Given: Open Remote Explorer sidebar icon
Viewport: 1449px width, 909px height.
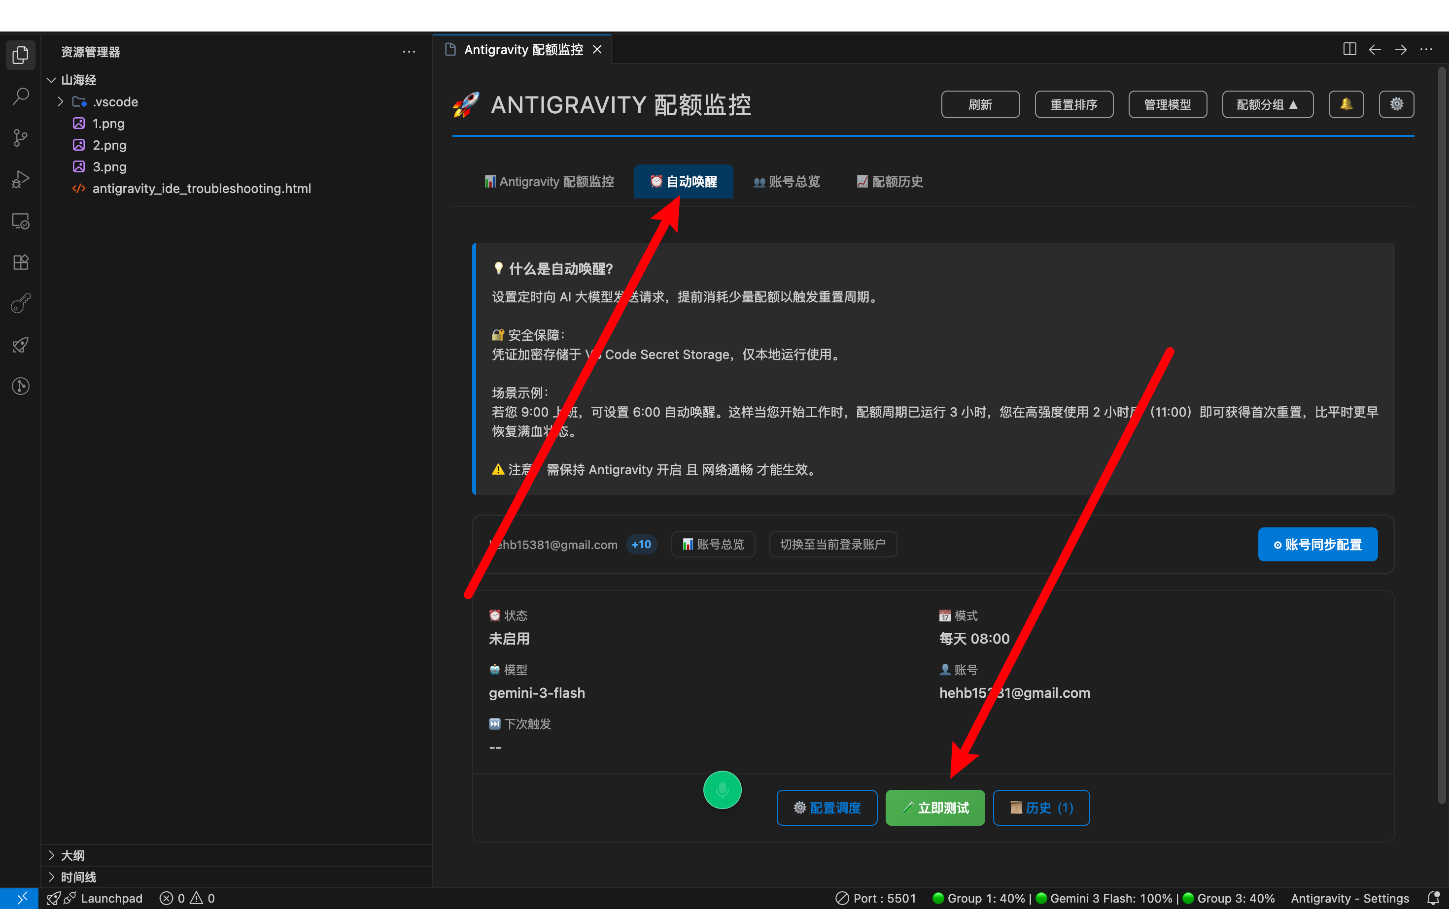Looking at the screenshot, I should coord(21,221).
